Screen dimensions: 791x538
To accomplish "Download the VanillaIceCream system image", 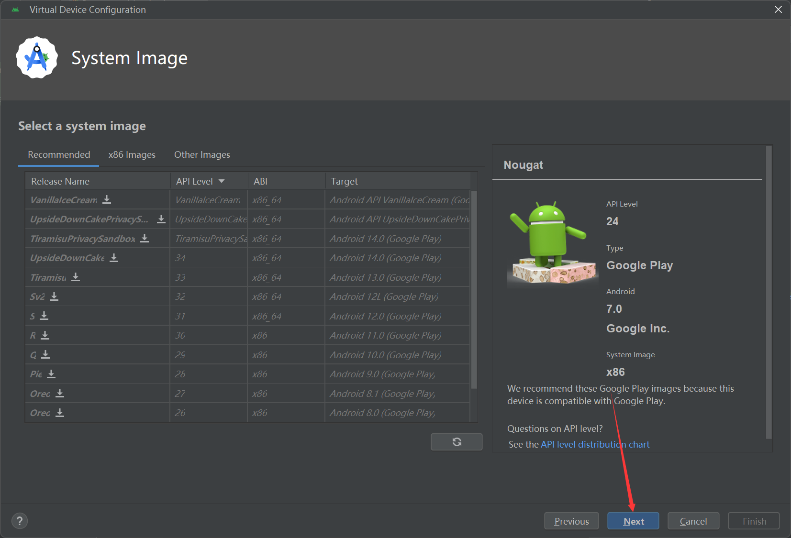I will click(107, 199).
